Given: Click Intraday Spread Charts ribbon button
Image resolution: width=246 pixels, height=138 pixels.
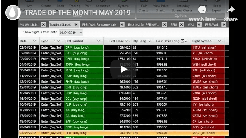Looking at the screenshot, I should pos(182,8).
